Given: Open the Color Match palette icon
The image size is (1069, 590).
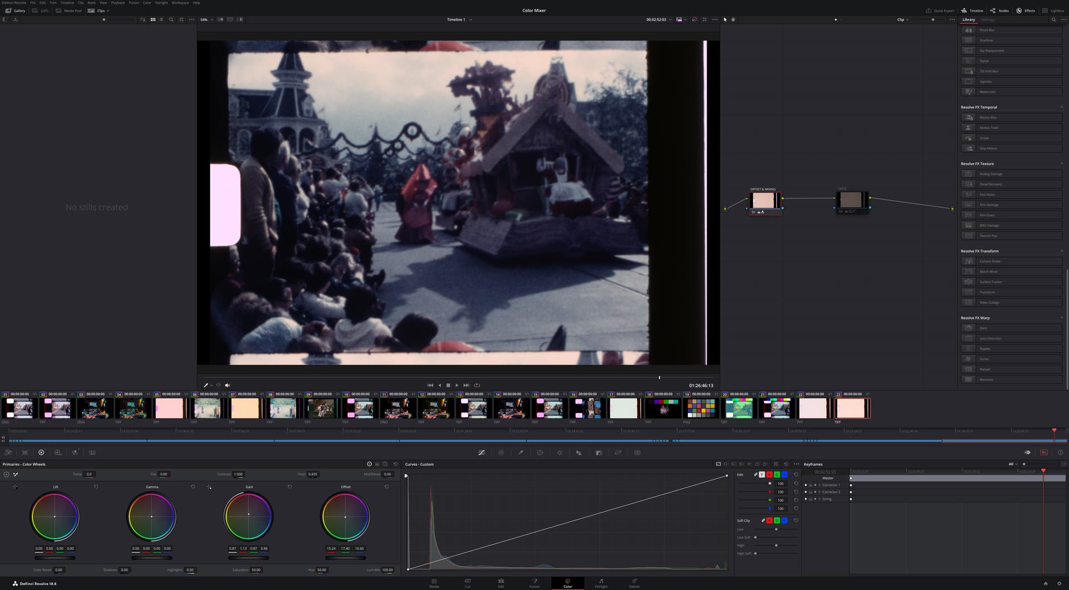Looking at the screenshot, I should (x=24, y=453).
